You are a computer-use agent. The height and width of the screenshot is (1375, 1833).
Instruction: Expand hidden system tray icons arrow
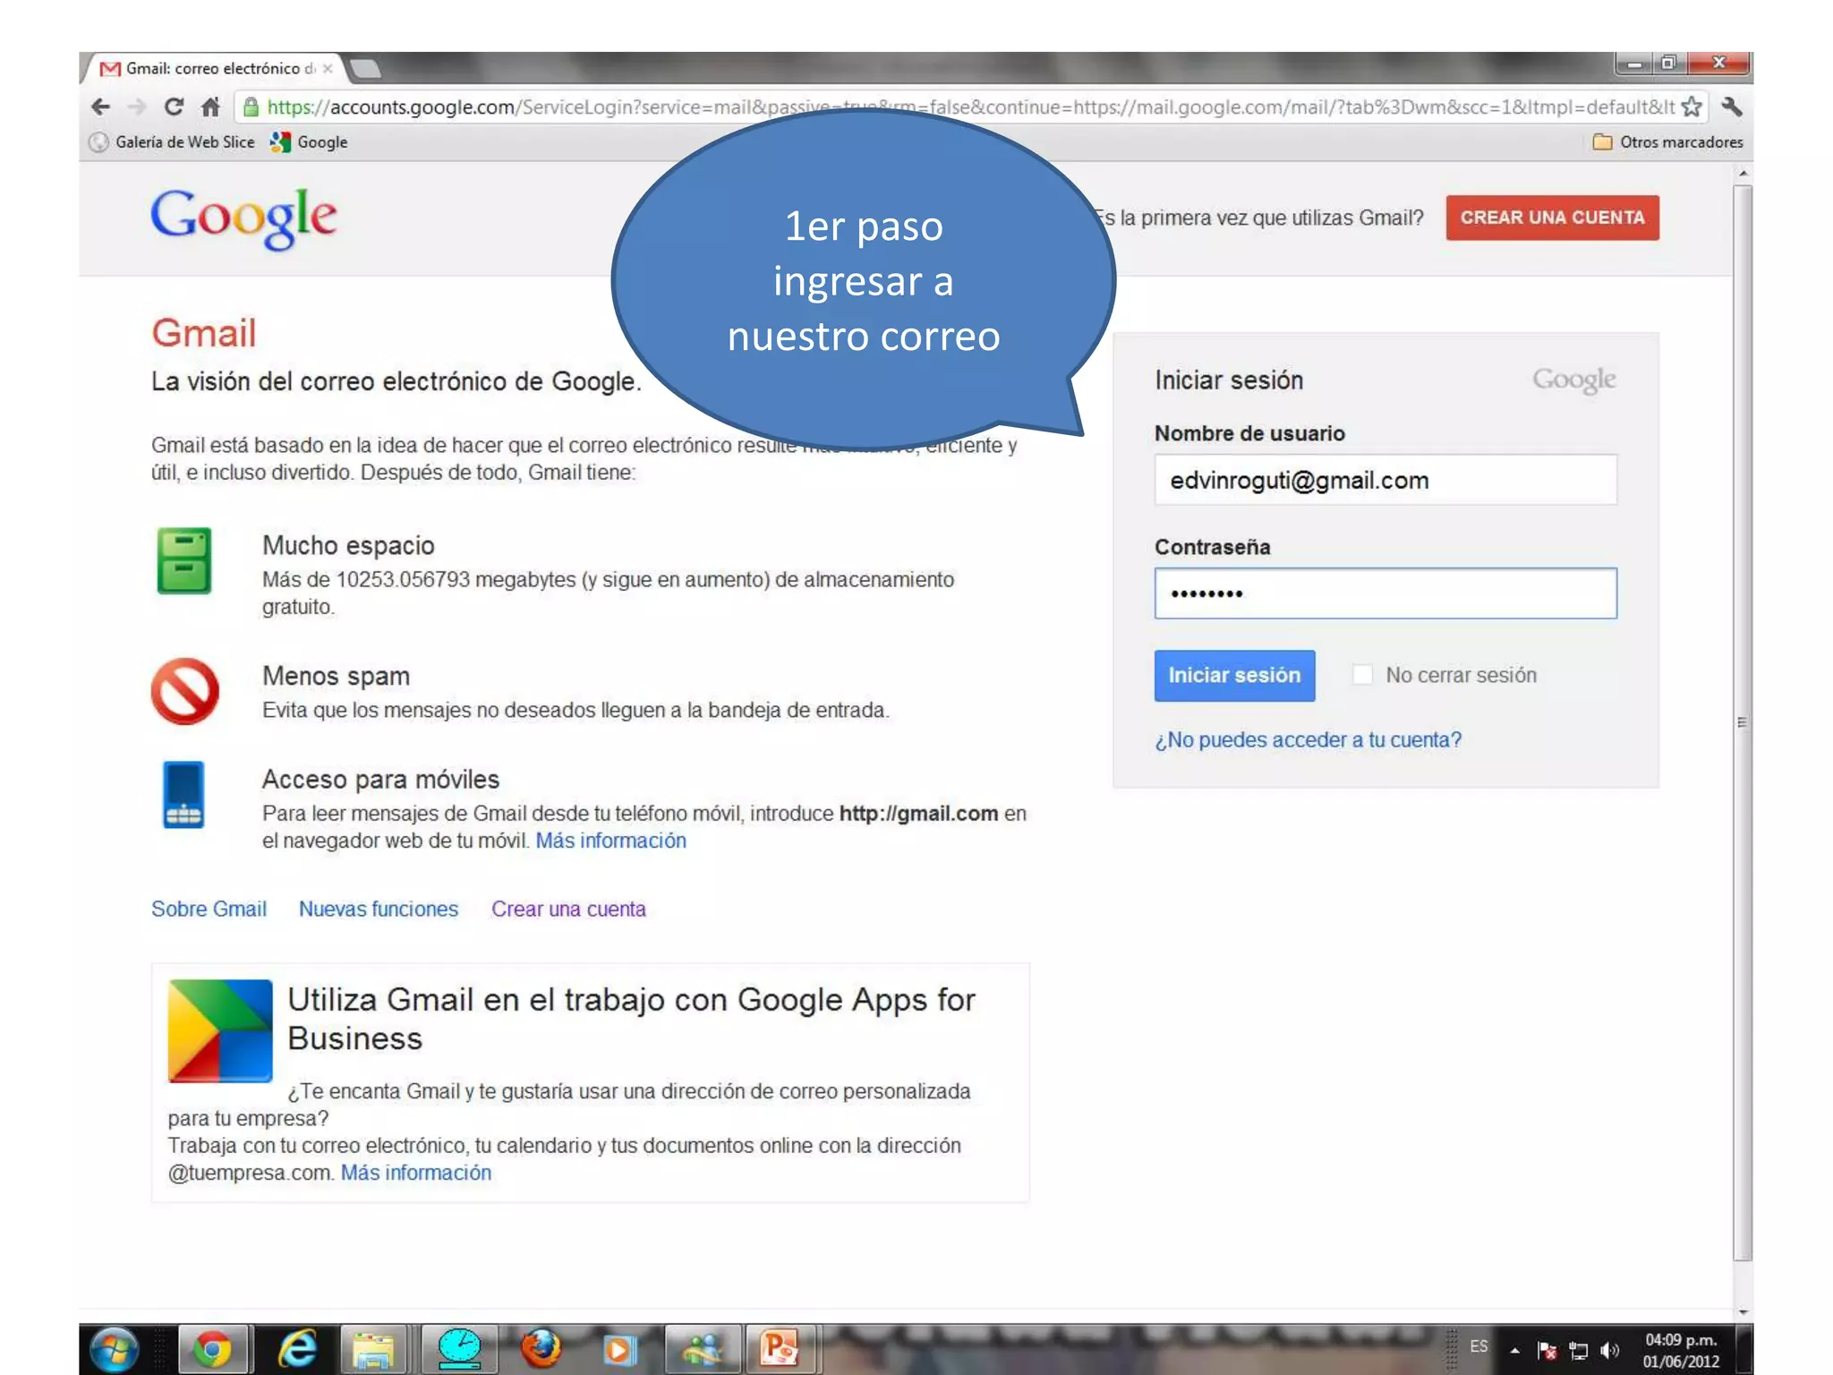pyautogui.click(x=1514, y=1351)
